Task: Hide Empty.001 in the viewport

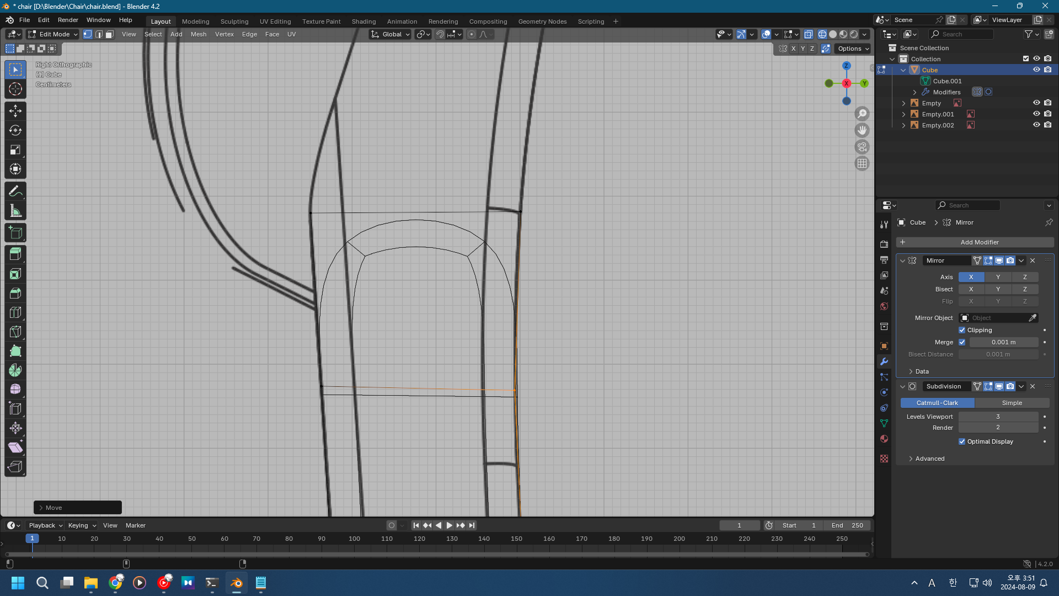Action: pyautogui.click(x=1036, y=114)
